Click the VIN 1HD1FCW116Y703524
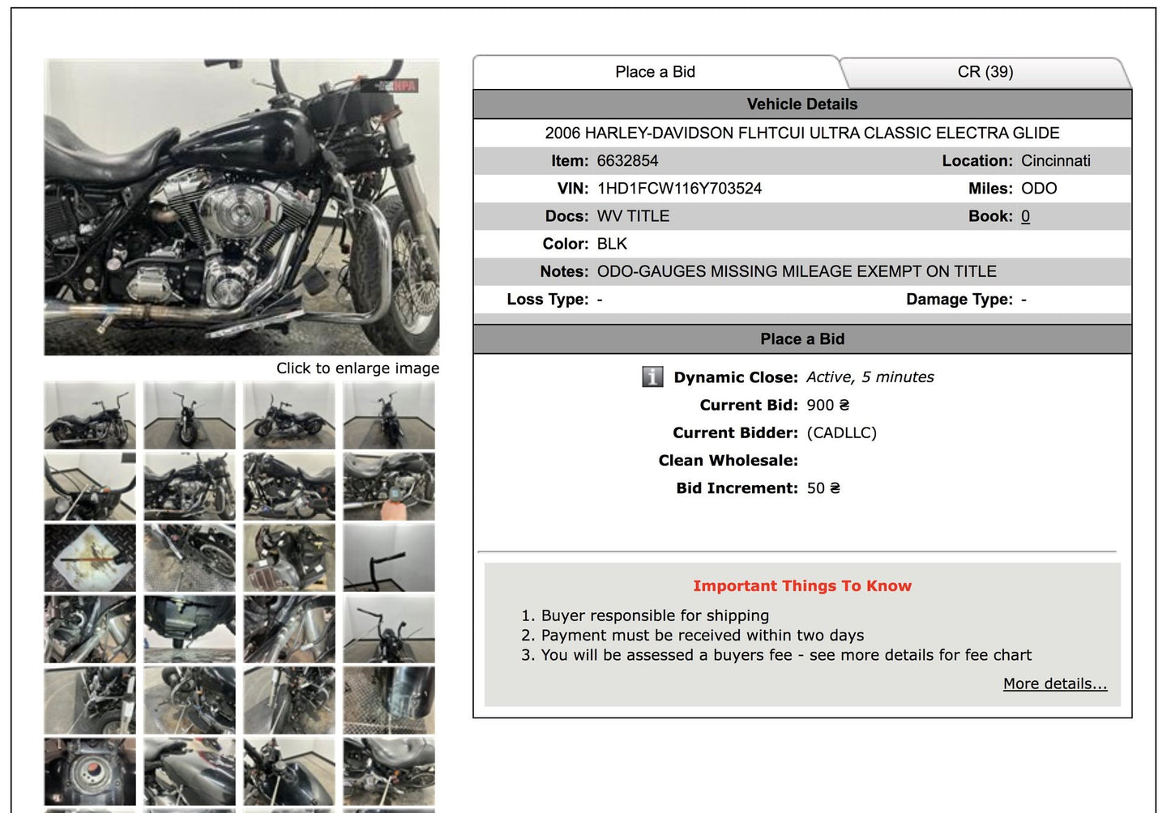Viewport: 1171px width, 813px height. tap(679, 189)
